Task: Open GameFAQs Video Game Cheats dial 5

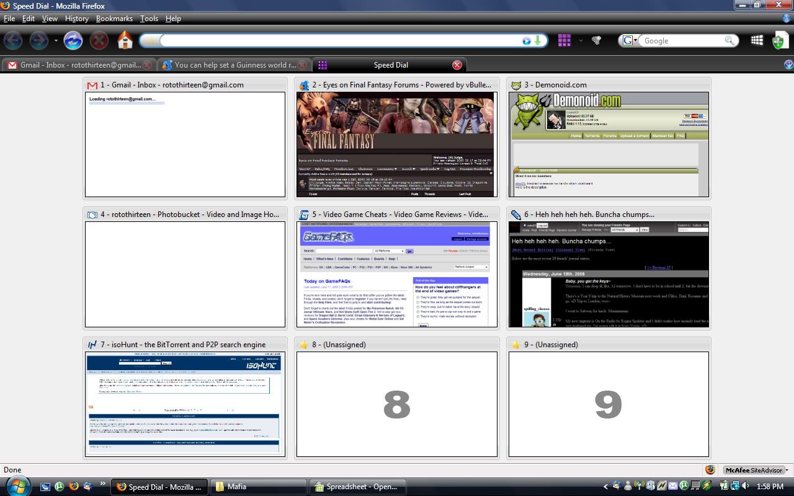Action: coord(396,275)
